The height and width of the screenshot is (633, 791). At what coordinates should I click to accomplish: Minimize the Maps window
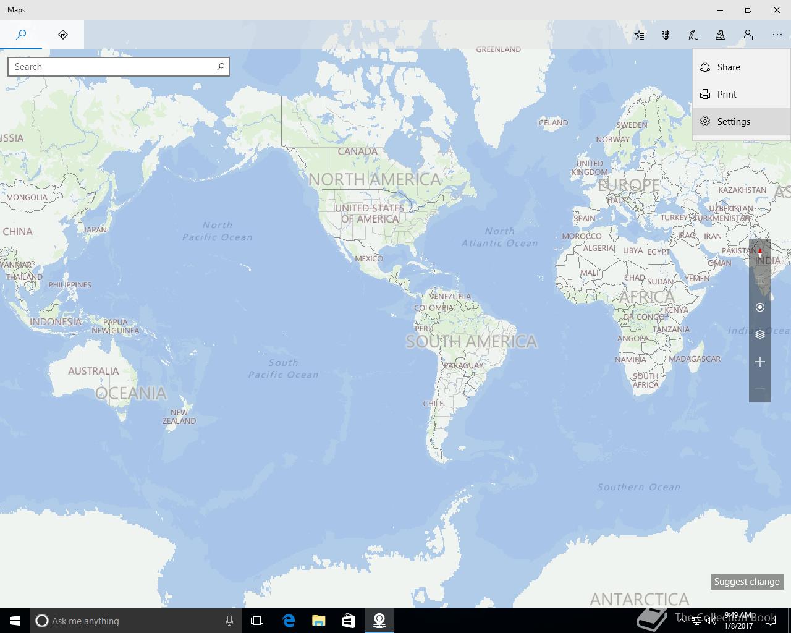(x=720, y=10)
